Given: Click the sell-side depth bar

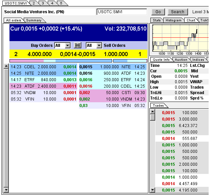Looking at the screenshot, I should coord(130,61).
